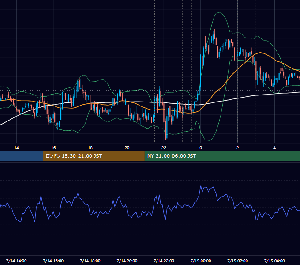Click hour label 14 on chart axis
Image resolution: width=300 pixels, height=265 pixels.
pos(16,148)
